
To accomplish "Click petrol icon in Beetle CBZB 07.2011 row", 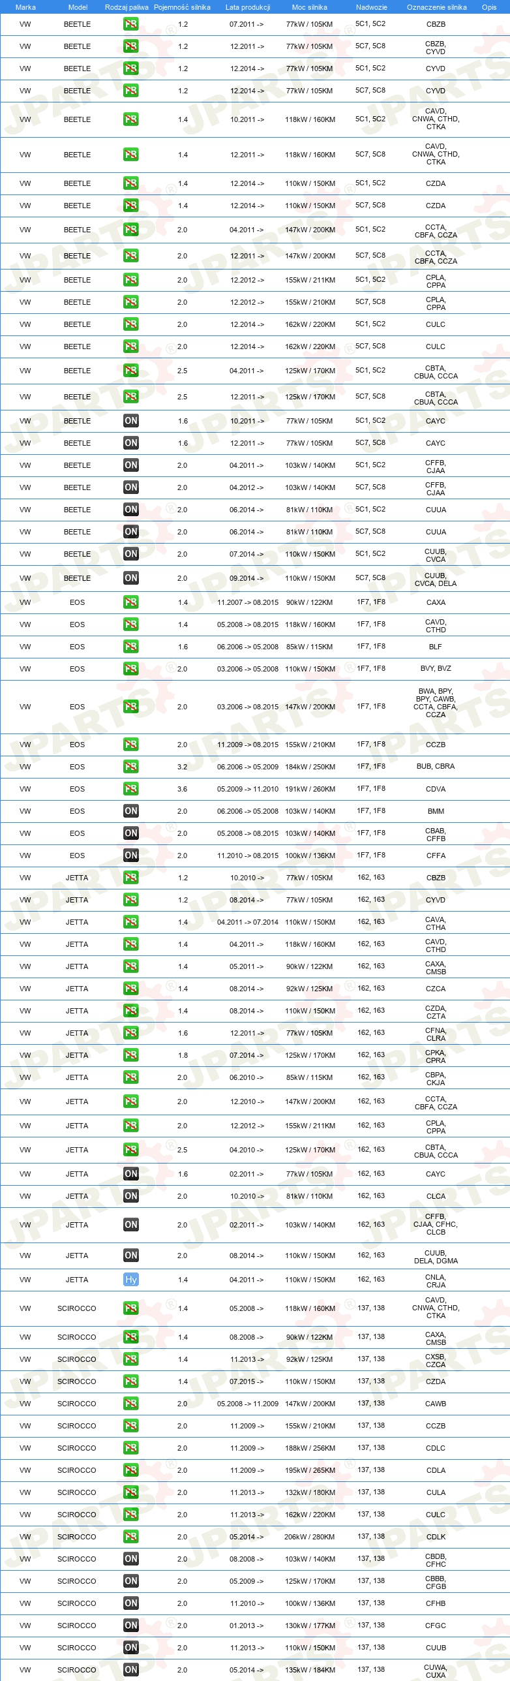I will click(131, 24).
